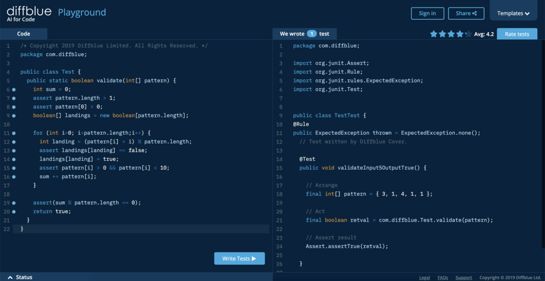Image resolution: width=545 pixels, height=281 pixels.
Task: Rate tests with the first star
Action: [x=434, y=34]
